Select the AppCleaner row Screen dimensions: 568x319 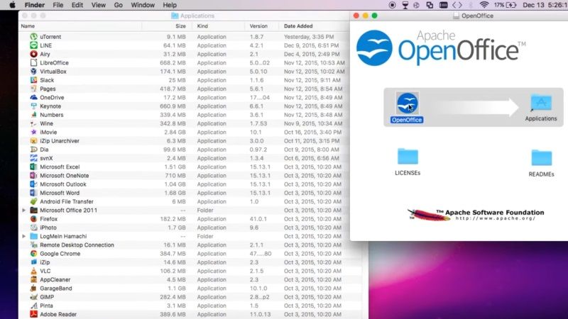(190, 279)
